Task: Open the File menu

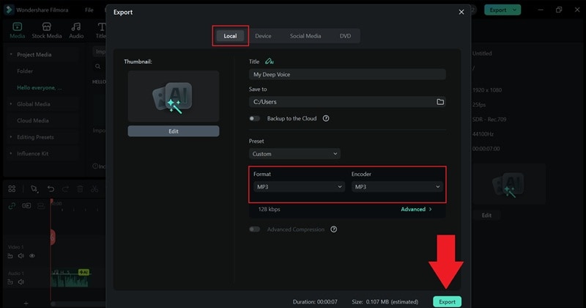Action: [89, 10]
